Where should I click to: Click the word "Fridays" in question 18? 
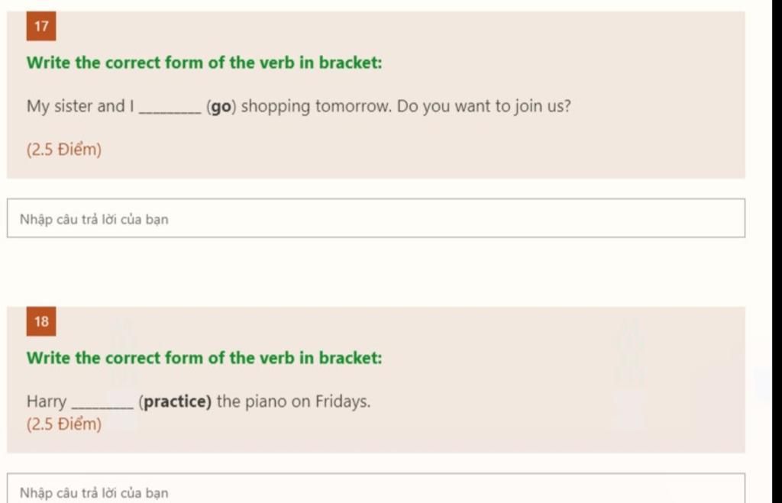click(342, 401)
